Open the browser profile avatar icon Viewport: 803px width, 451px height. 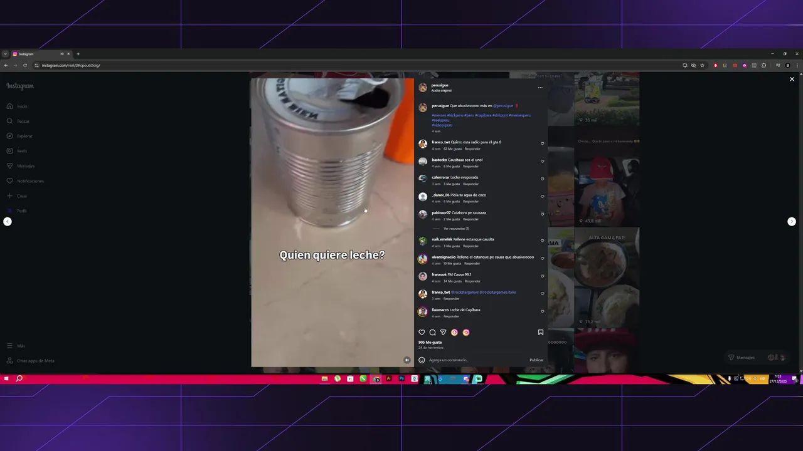click(x=788, y=65)
